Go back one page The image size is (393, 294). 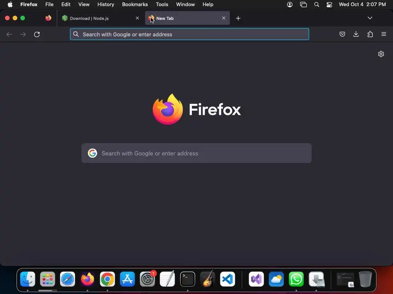click(x=9, y=34)
